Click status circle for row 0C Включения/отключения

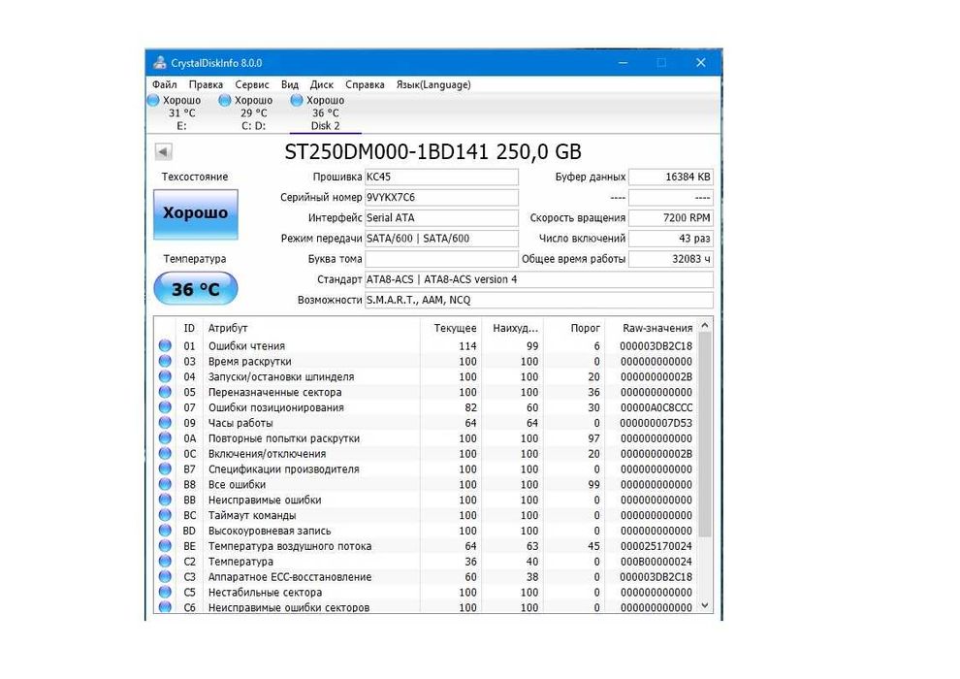pyautogui.click(x=165, y=454)
